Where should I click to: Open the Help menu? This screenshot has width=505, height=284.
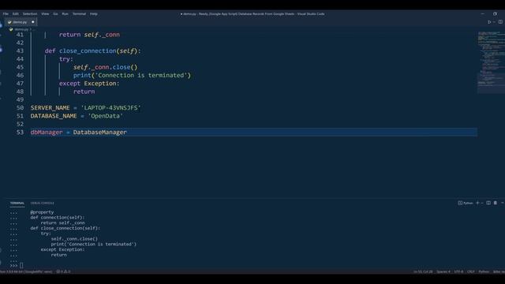94,14
